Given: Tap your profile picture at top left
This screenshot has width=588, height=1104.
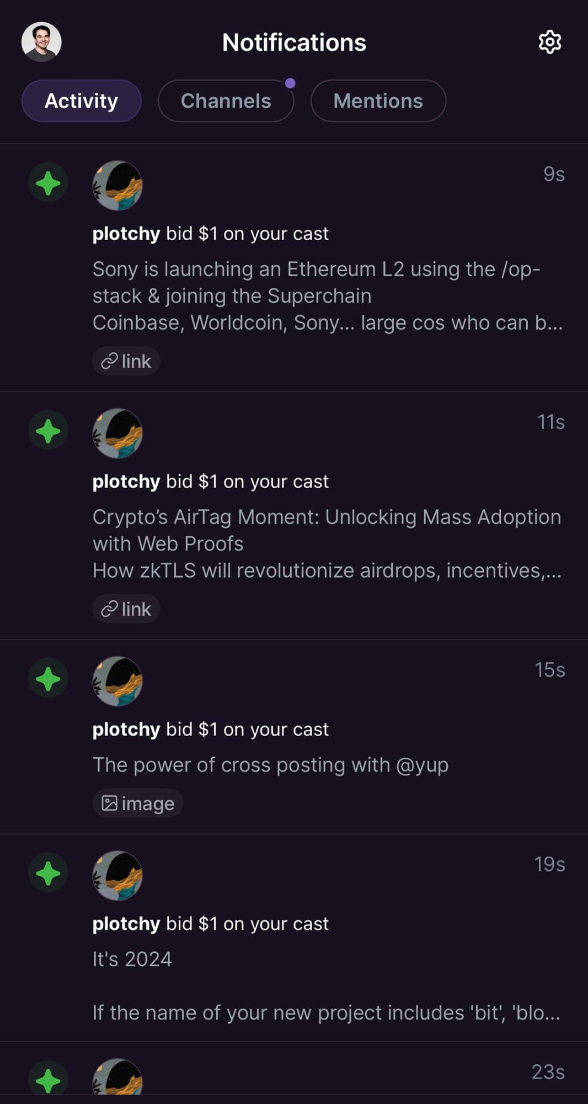Looking at the screenshot, I should tap(41, 42).
